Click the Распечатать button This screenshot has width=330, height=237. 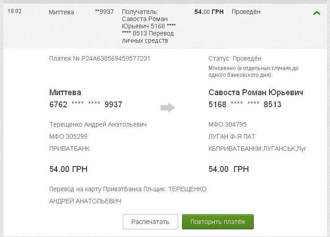tap(150, 222)
